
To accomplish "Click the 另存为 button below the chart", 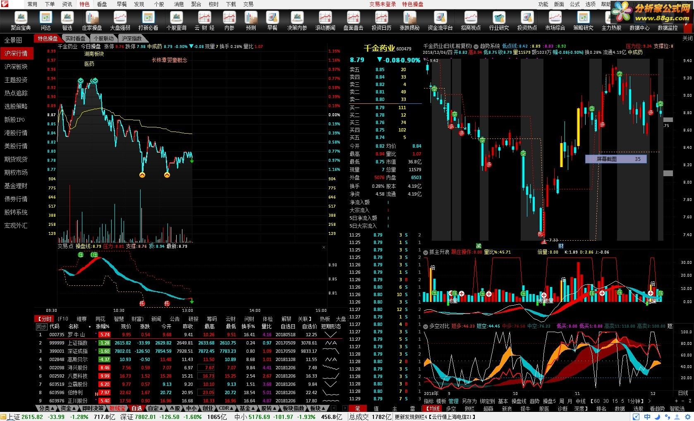I will point(469,401).
